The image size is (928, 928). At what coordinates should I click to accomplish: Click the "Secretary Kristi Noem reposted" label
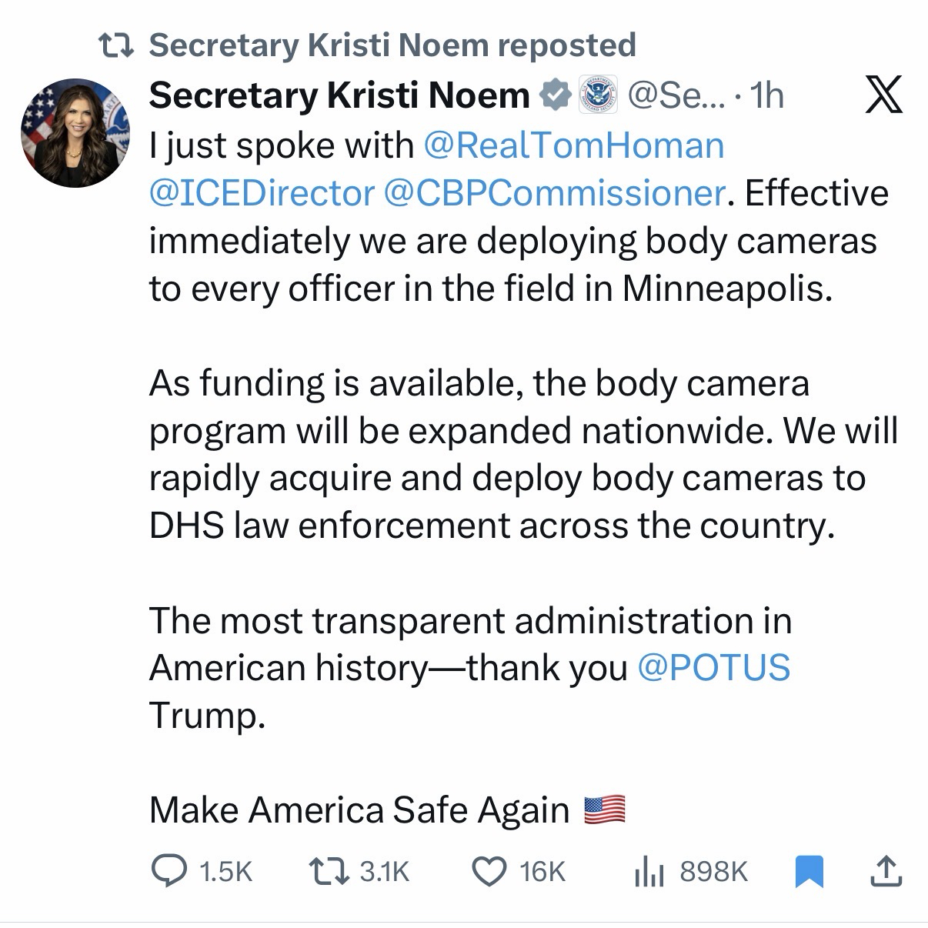[392, 46]
